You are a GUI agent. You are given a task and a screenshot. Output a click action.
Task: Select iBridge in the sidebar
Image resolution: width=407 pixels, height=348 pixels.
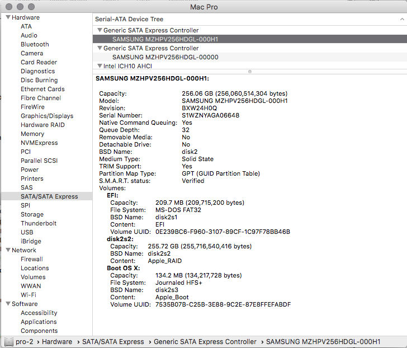tap(31, 242)
